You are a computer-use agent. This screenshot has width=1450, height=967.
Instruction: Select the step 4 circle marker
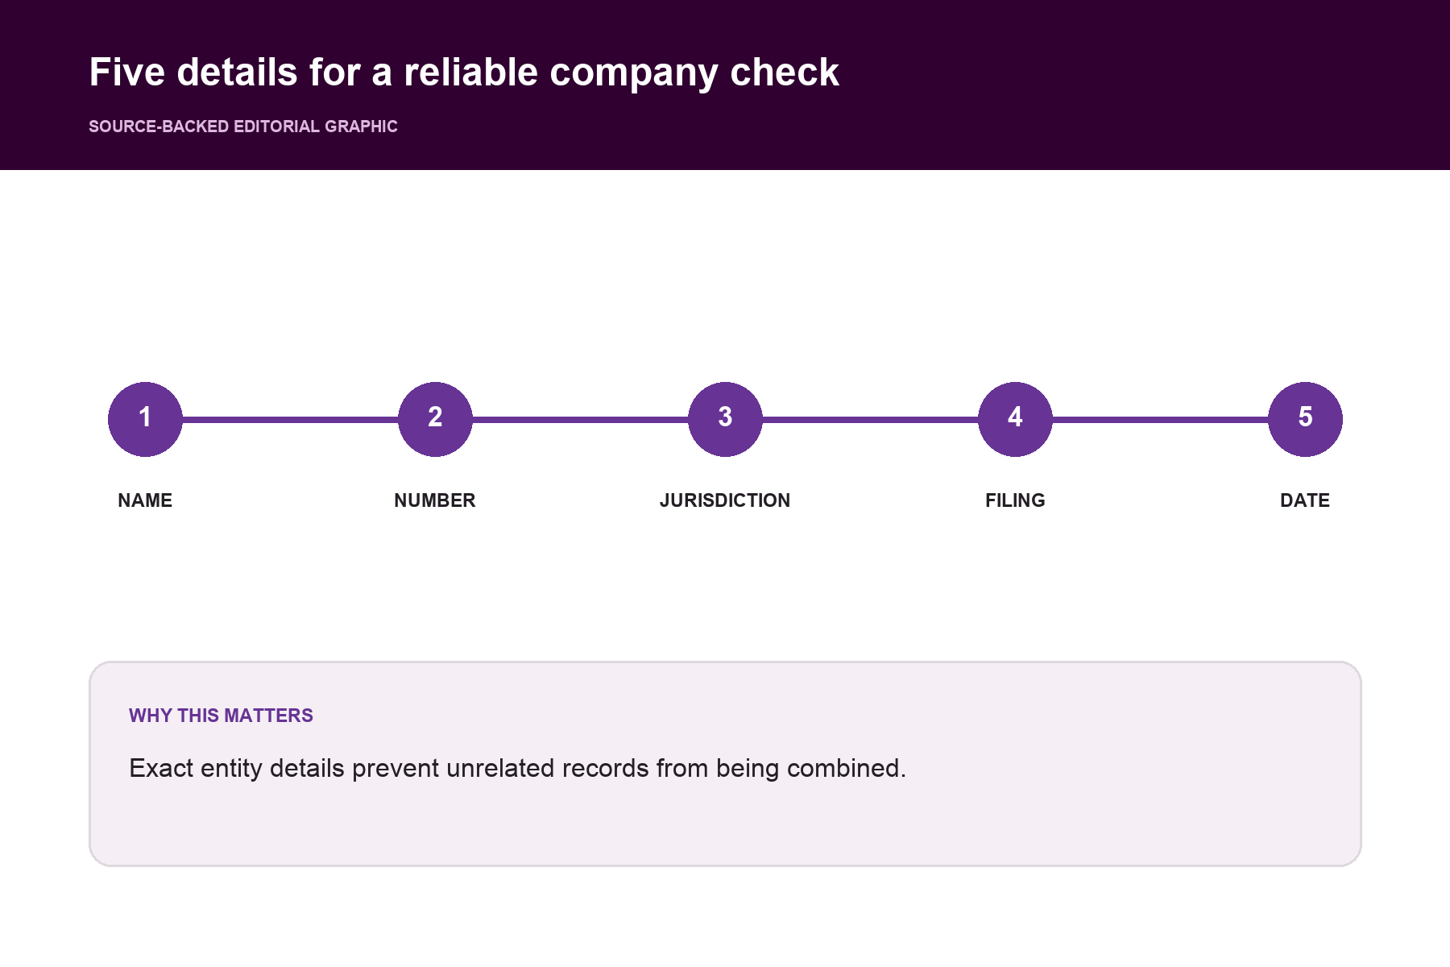pyautogui.click(x=1015, y=419)
